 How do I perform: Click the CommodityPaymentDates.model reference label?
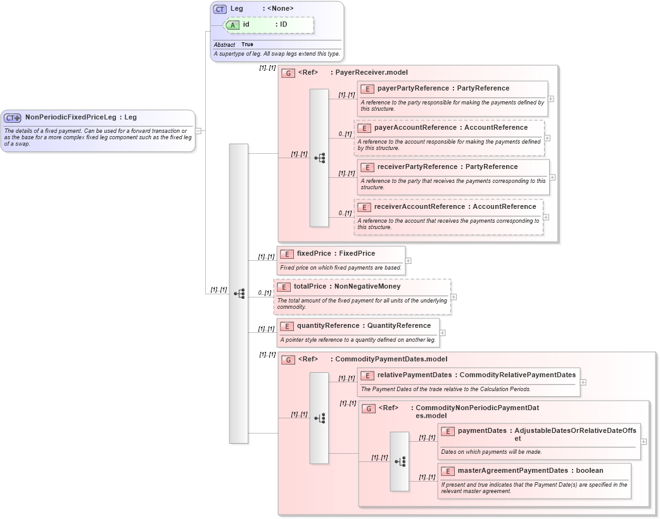(372, 359)
